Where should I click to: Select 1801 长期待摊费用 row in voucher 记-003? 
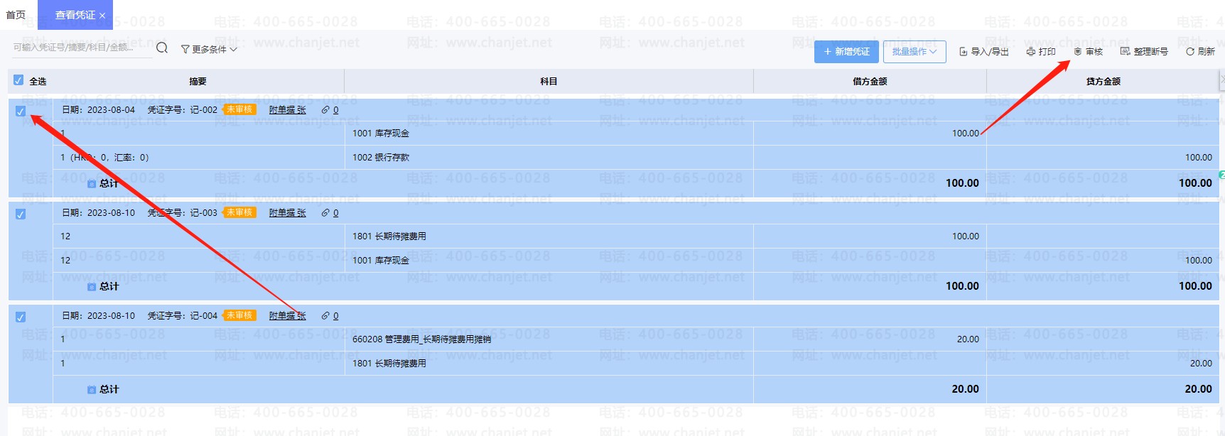635,236
